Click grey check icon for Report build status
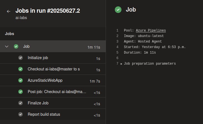This screenshot has height=124, width=203. pos(21,114)
